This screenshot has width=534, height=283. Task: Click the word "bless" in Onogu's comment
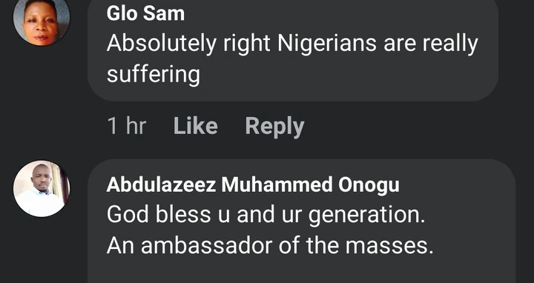click(182, 215)
